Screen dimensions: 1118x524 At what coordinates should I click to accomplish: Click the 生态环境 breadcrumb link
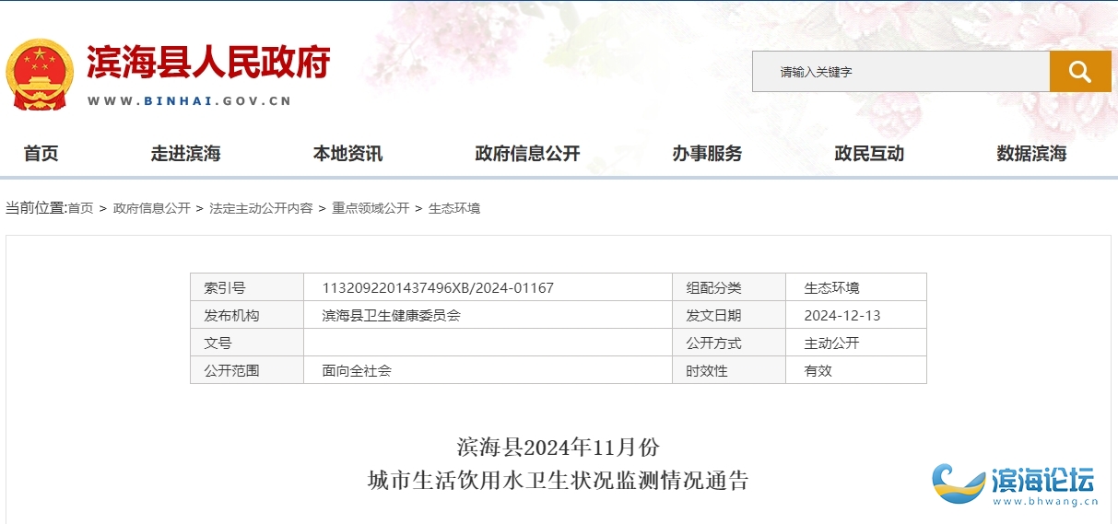click(454, 208)
